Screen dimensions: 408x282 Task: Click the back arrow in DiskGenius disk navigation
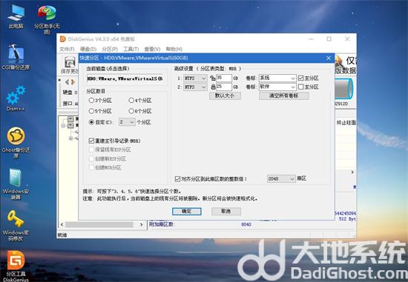click(x=68, y=82)
